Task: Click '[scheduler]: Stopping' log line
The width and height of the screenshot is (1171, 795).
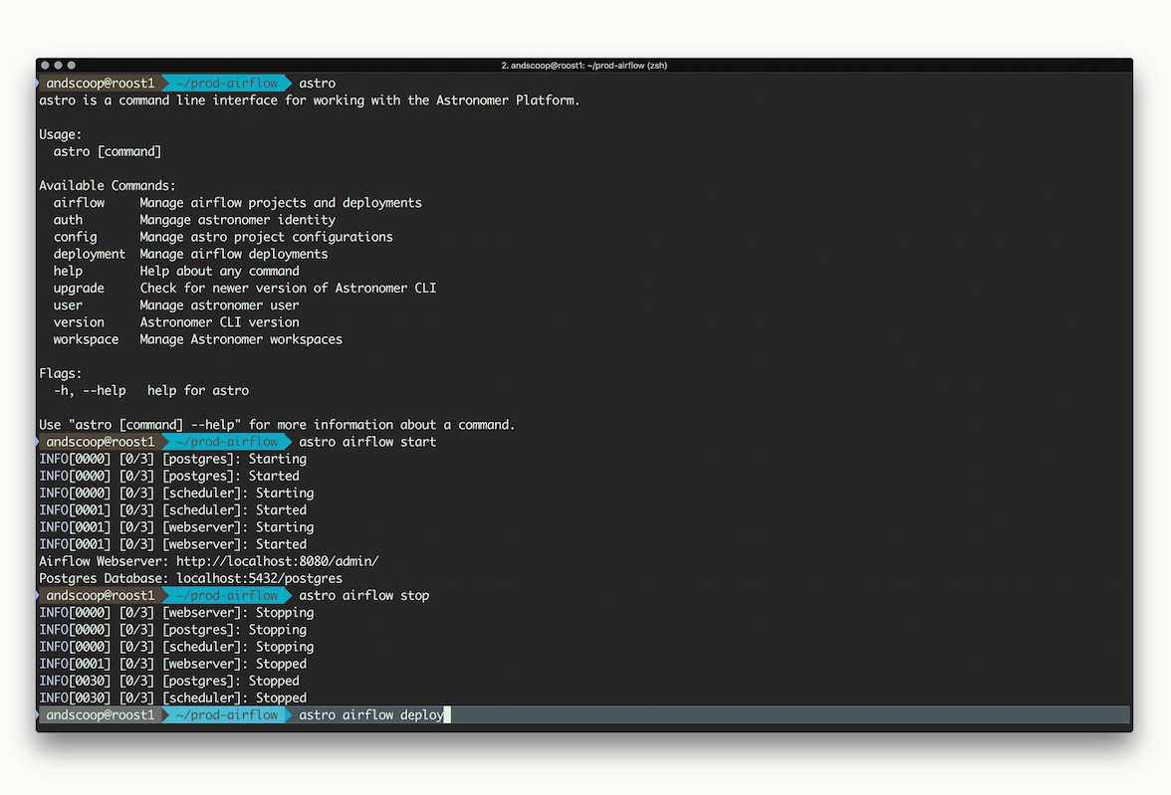Action: [177, 647]
